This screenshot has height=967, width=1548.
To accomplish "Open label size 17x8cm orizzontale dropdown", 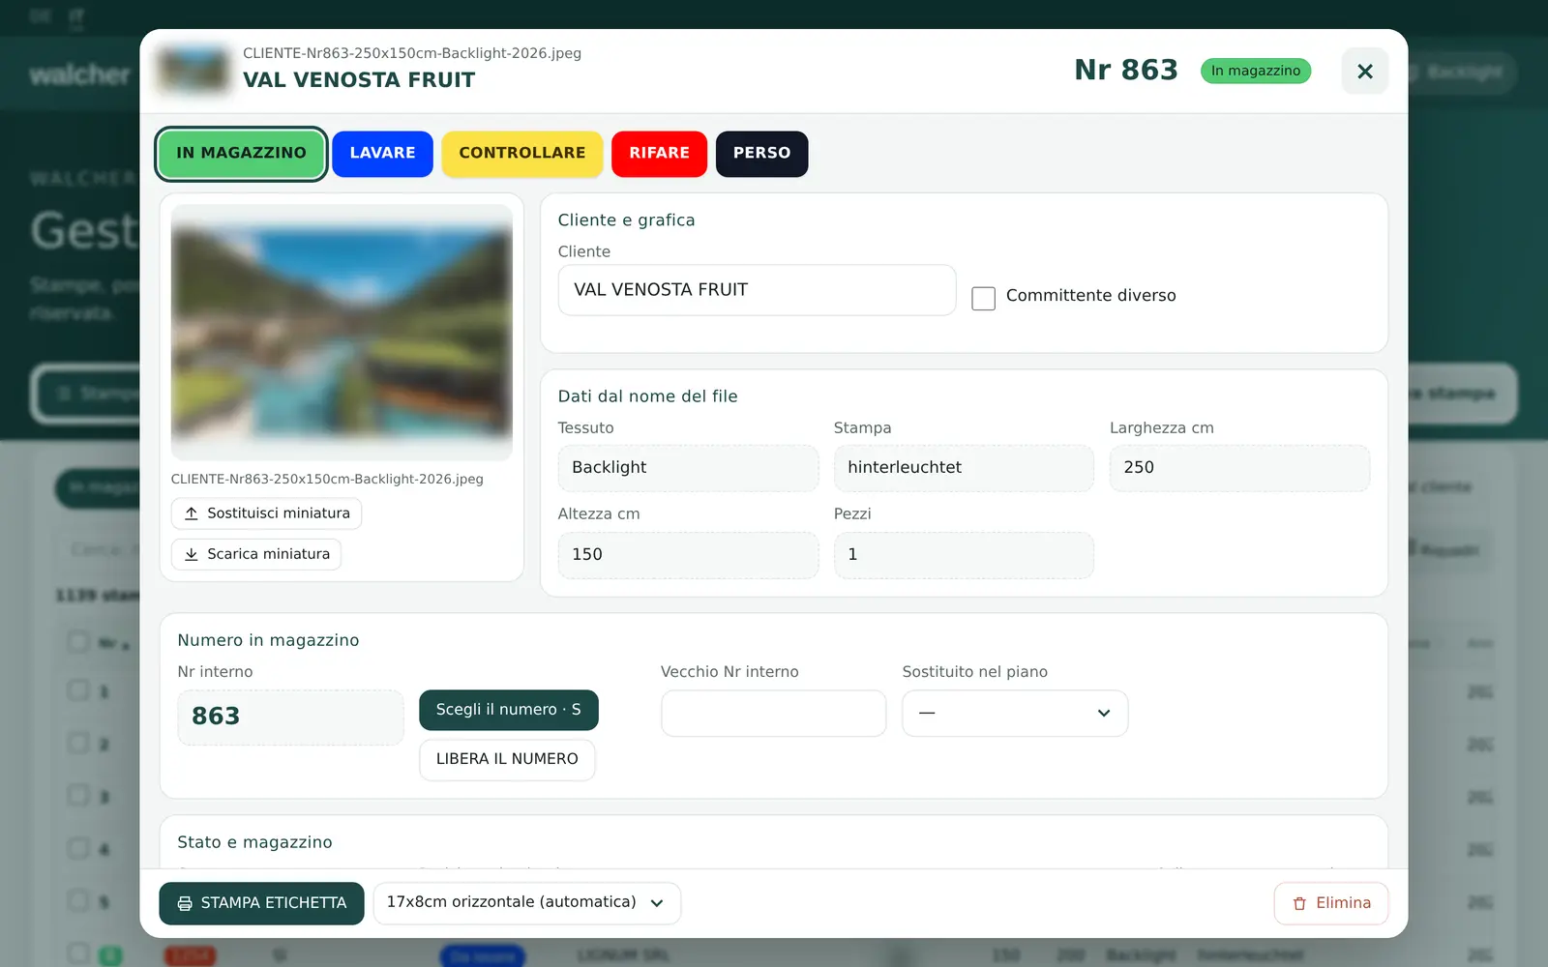I will [527, 903].
